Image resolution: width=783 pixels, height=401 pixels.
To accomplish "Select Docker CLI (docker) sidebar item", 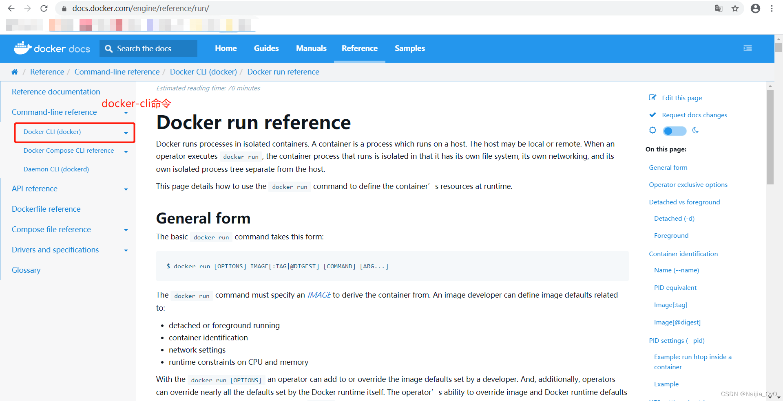I will 52,131.
